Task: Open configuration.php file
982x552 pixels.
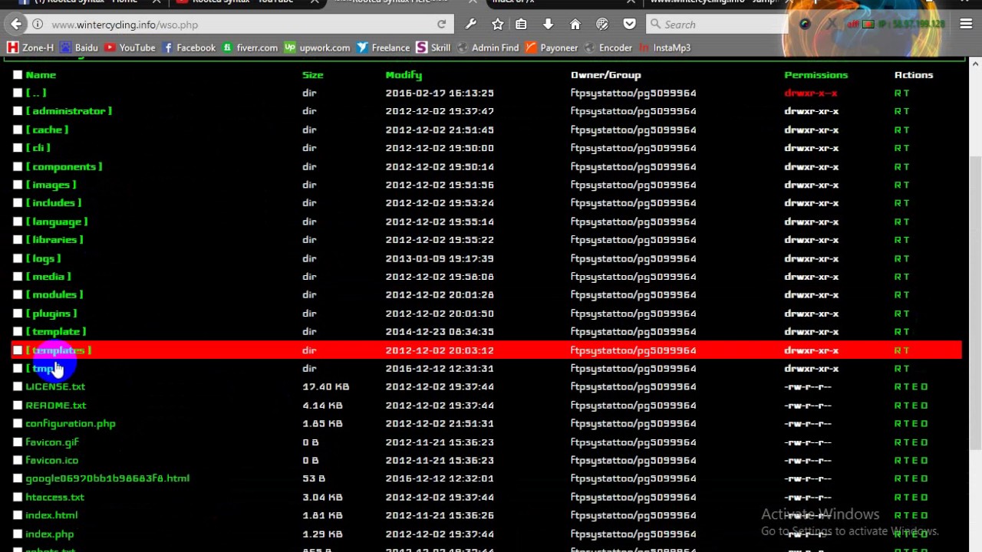Action: tap(71, 424)
